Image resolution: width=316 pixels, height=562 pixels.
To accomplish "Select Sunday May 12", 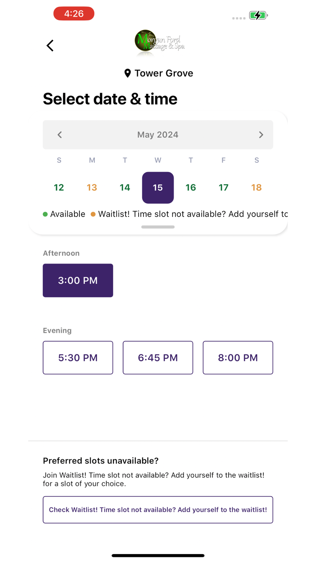I will (59, 188).
